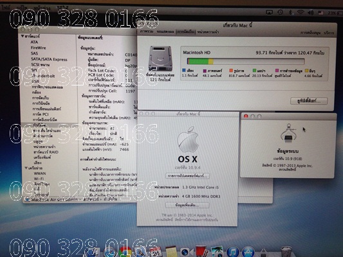Open Google Chrome in the Dock
The height and width of the screenshot is (257, 343).
tap(125, 253)
